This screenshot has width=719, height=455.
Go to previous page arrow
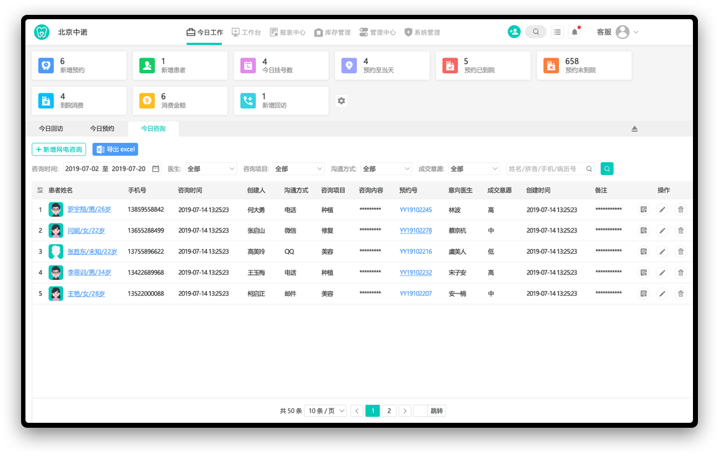(x=357, y=411)
